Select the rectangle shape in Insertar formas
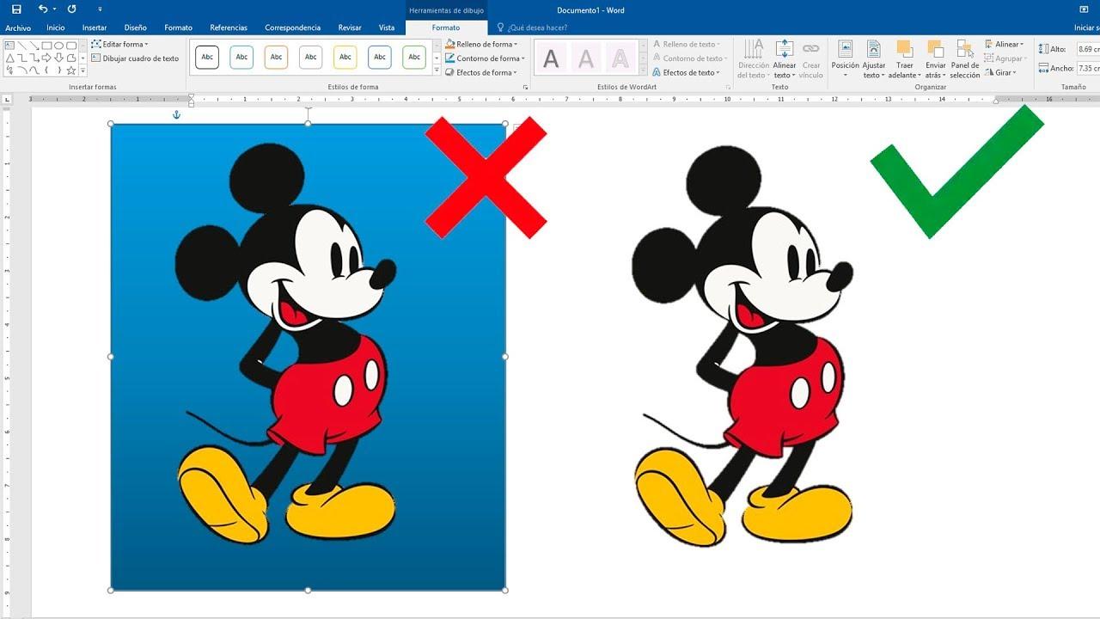The image size is (1100, 619). [x=46, y=46]
